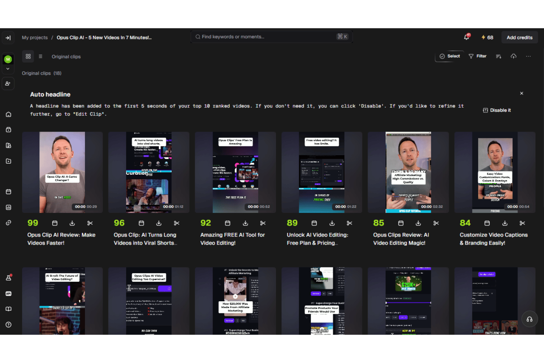Schedule the clip scored 99
This screenshot has height=363, width=544.
click(x=55, y=223)
